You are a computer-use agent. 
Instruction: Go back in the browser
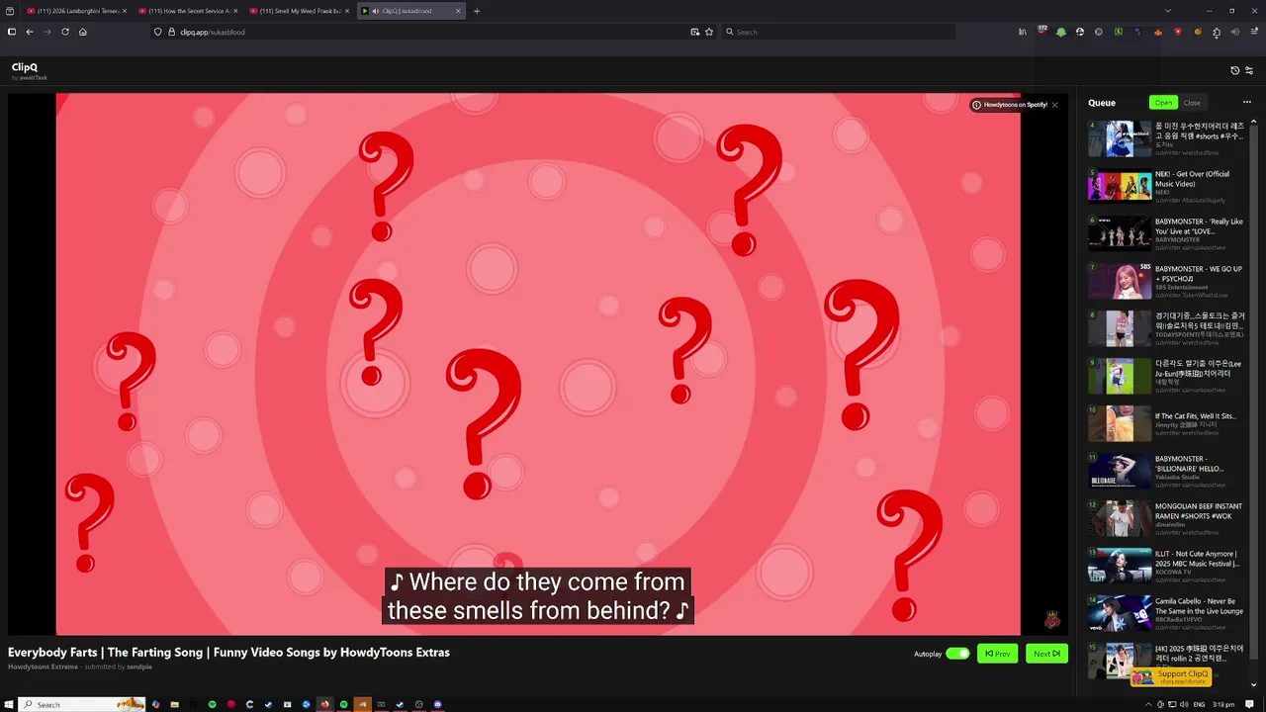[30, 32]
